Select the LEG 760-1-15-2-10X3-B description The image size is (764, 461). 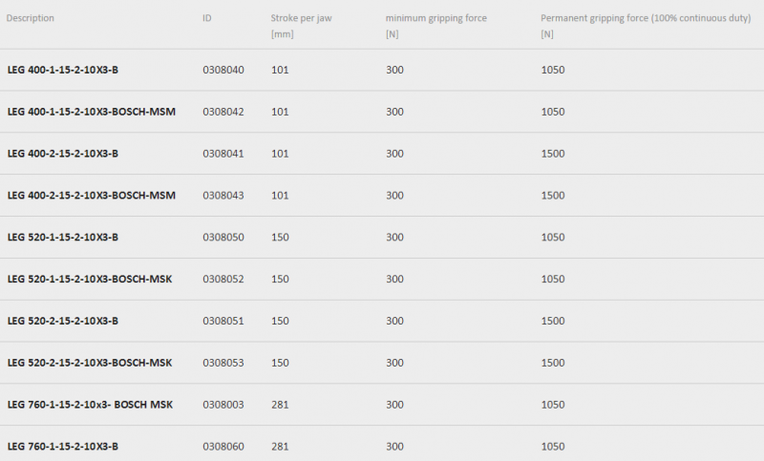tap(63, 447)
